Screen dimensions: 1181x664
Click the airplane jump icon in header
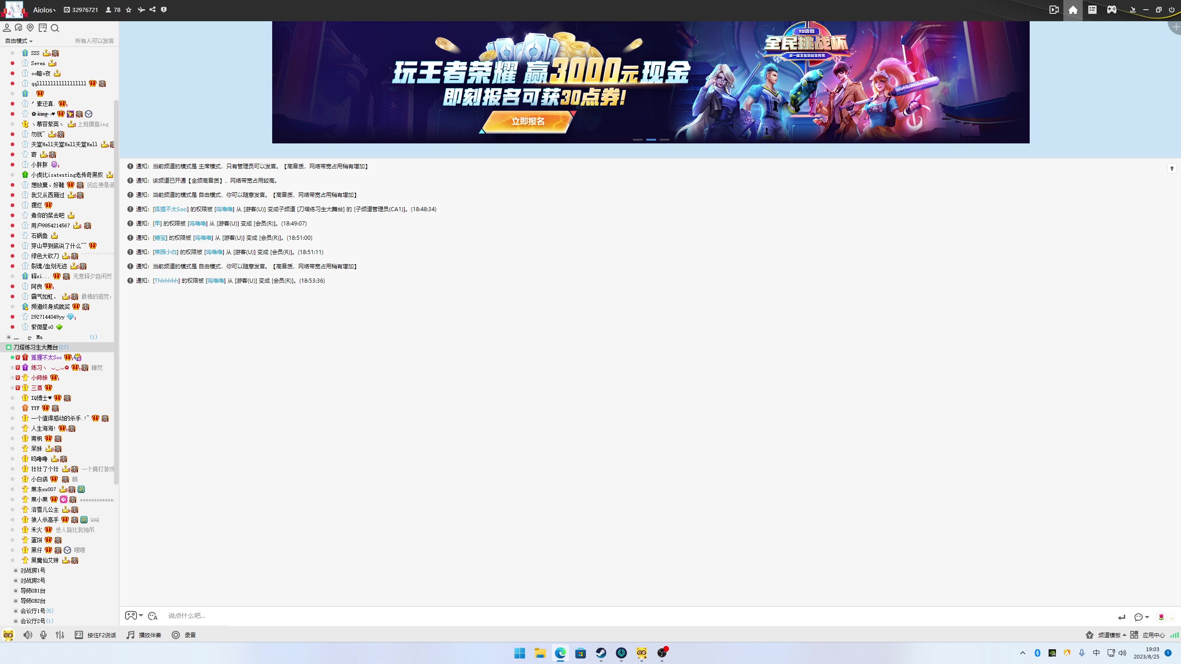click(141, 10)
